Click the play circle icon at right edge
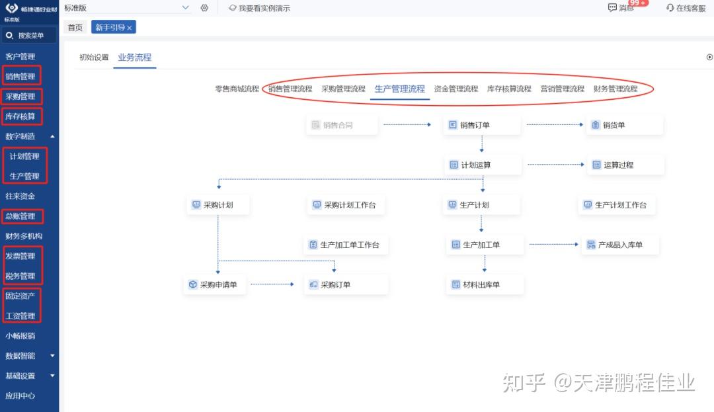This screenshot has height=412, width=714. pyautogui.click(x=709, y=57)
